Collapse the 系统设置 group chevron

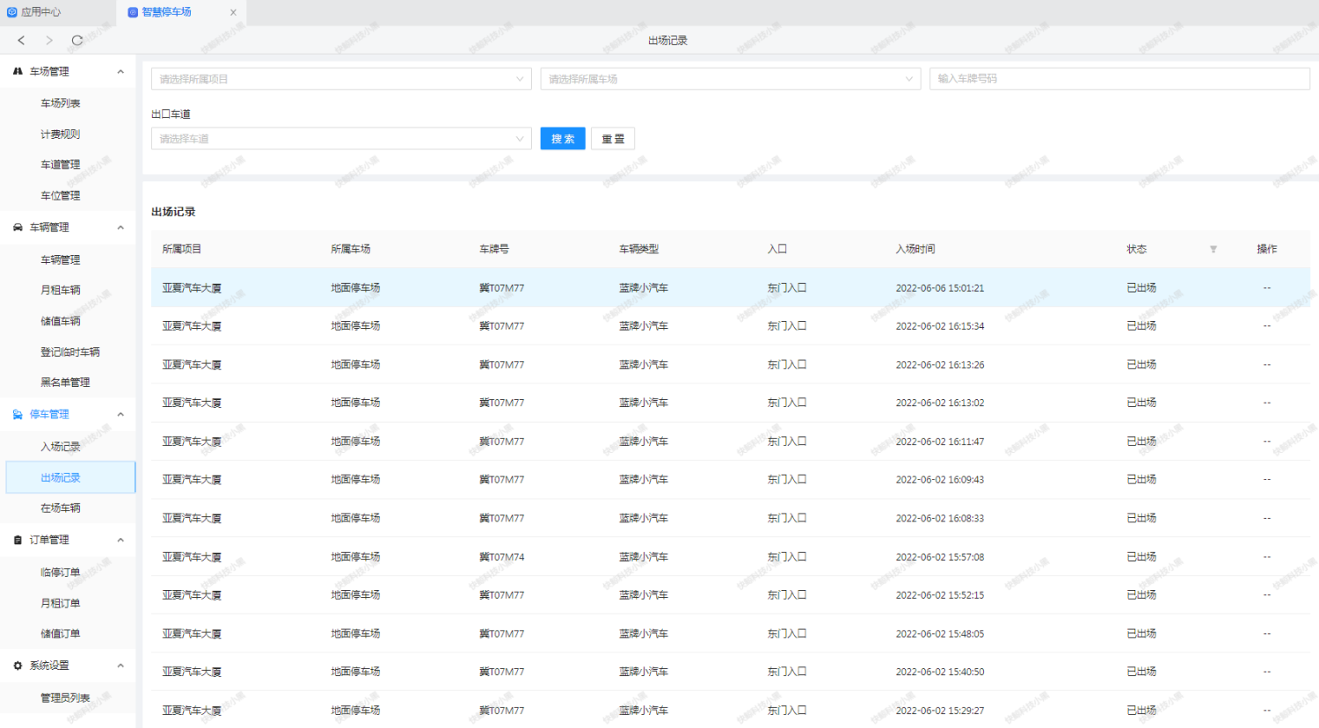120,666
